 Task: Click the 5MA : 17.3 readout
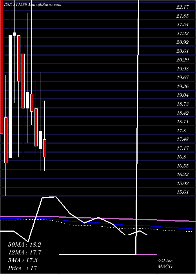tap(23, 260)
